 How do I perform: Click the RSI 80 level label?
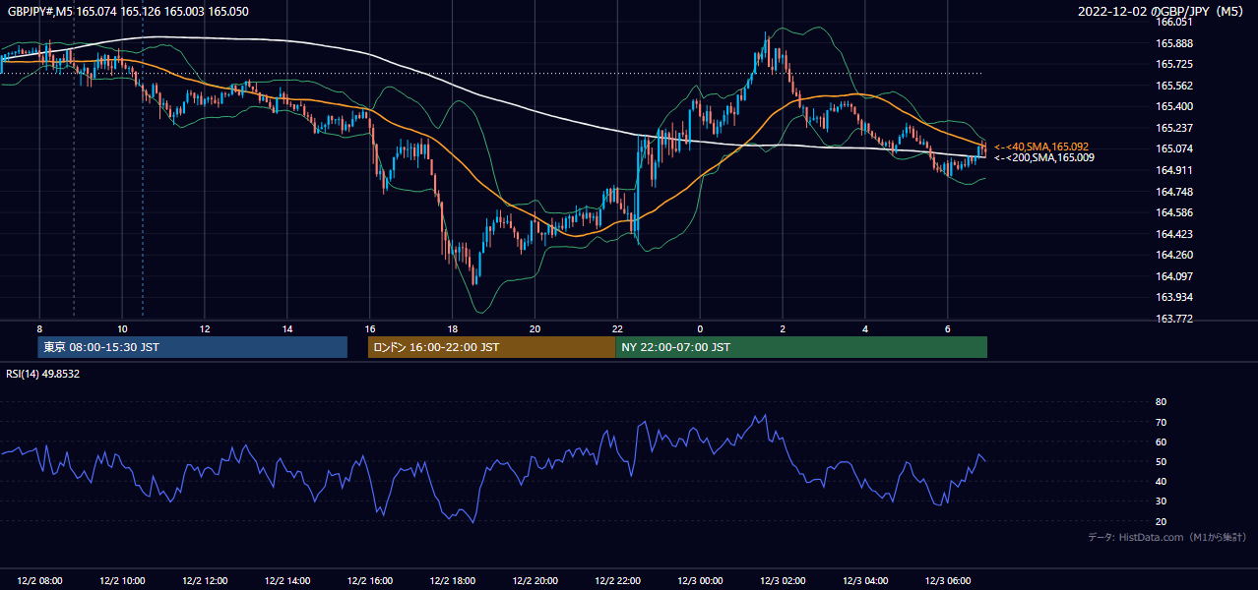click(x=1161, y=402)
